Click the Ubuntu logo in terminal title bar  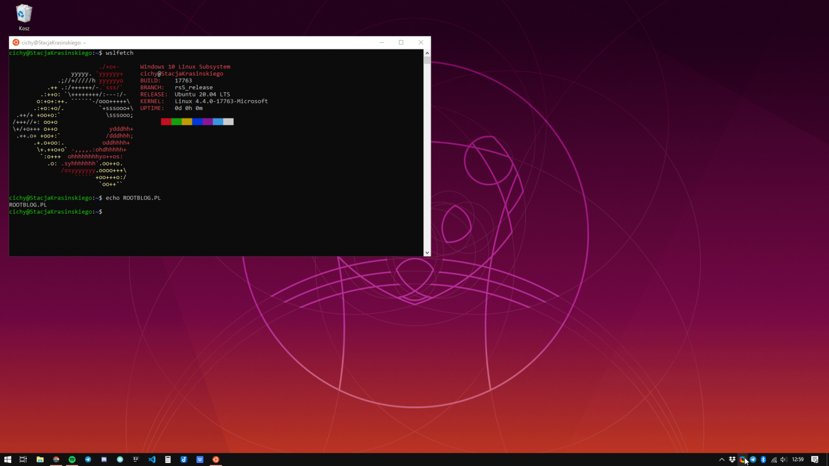[x=16, y=42]
